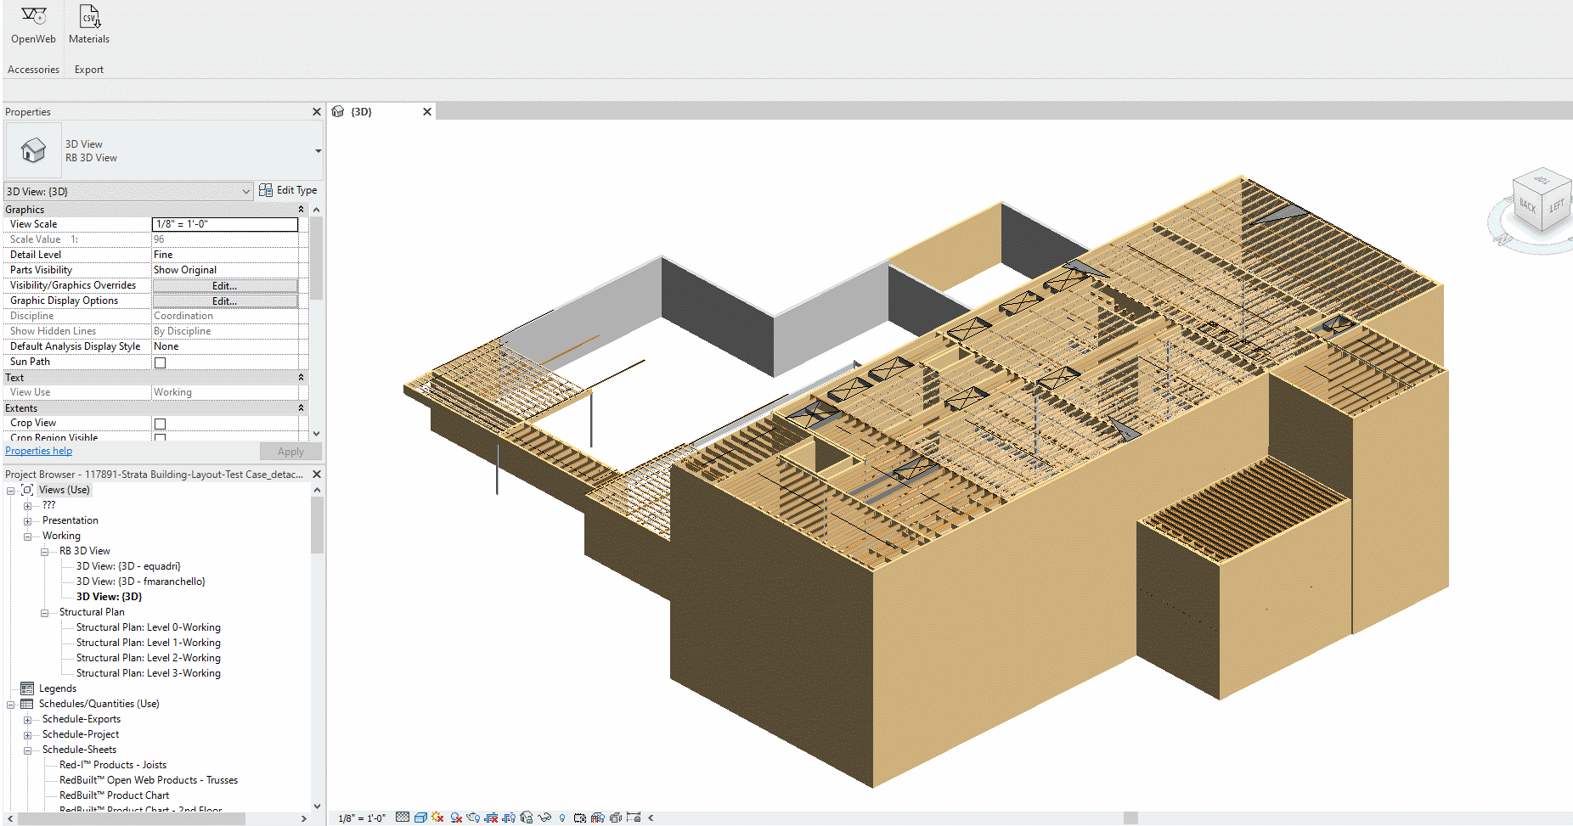Select 3D View: {3D - equadri} in browser
The image size is (1573, 826).
click(128, 566)
